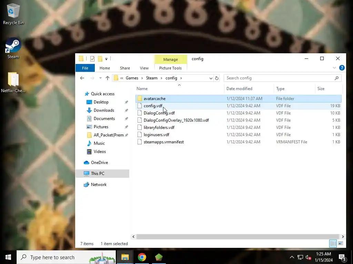Sort by the Name column header
The width and height of the screenshot is (353, 264).
point(179,89)
